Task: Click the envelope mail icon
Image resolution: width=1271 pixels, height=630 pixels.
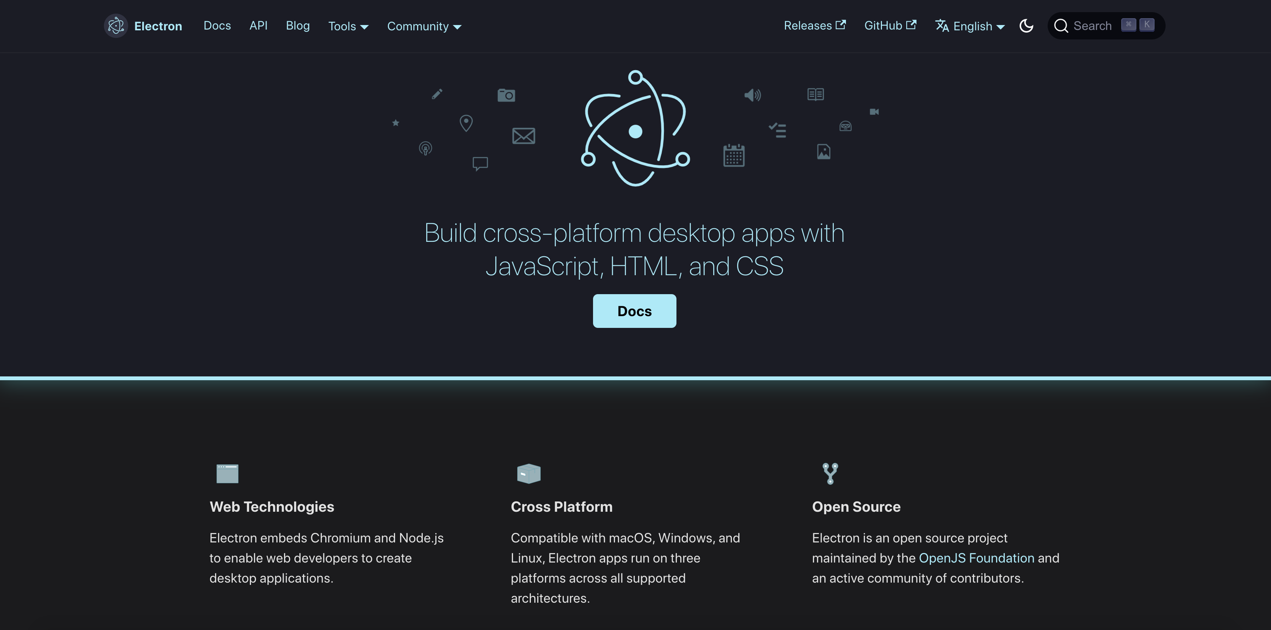Action: 524,136
